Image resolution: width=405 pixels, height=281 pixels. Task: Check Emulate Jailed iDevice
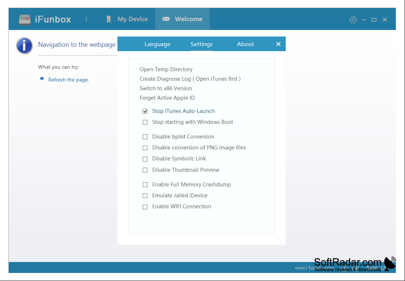click(x=145, y=196)
